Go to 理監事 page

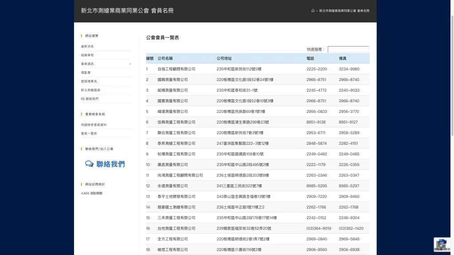pyautogui.click(x=86, y=73)
